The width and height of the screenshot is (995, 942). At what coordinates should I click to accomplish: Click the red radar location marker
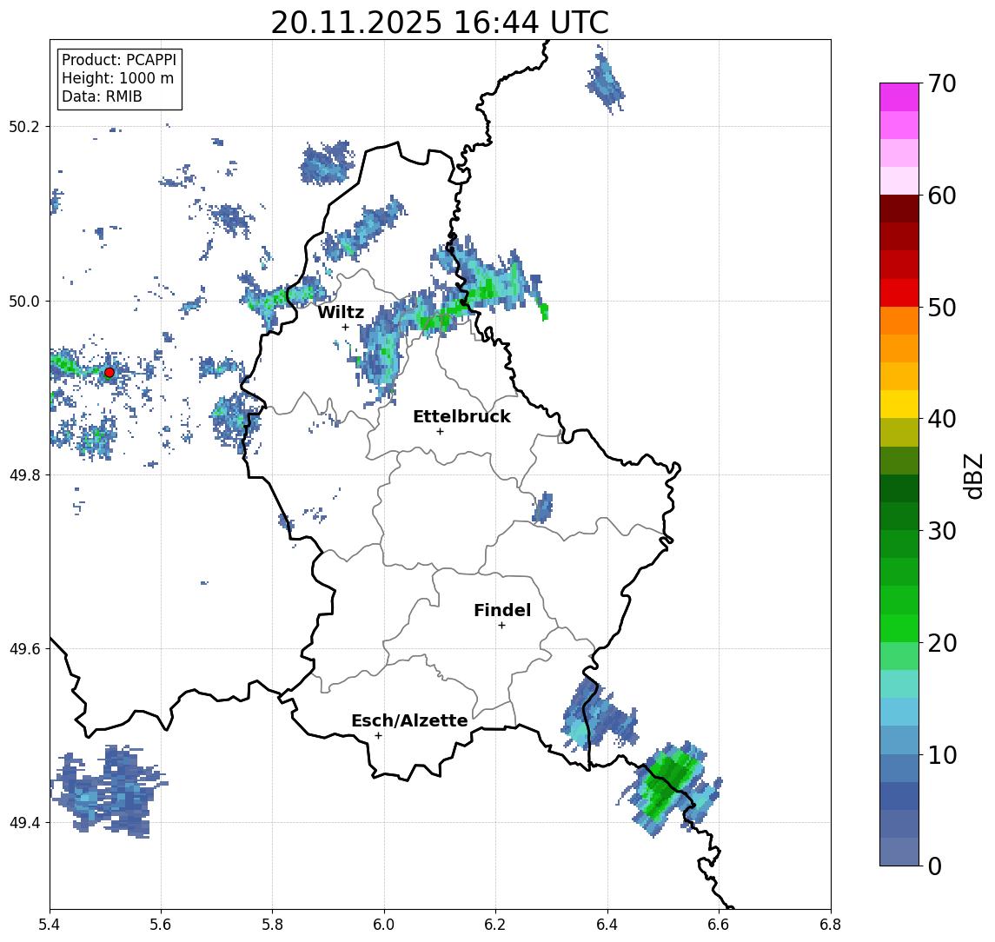109,373
